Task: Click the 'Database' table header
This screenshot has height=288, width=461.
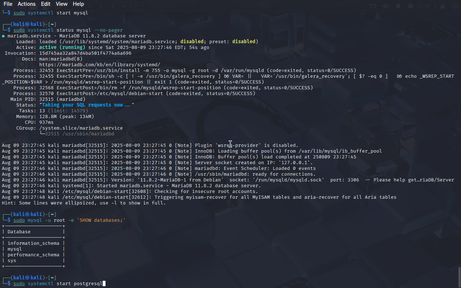Action: click(x=19, y=232)
